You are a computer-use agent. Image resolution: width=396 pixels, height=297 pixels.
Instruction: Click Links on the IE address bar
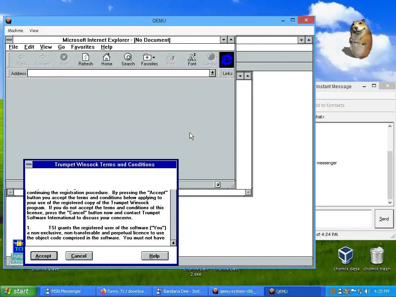[x=227, y=73]
